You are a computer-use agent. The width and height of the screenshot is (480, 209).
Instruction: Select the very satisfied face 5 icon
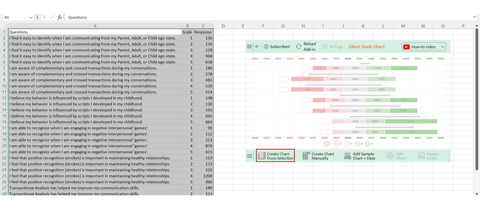click(368, 144)
